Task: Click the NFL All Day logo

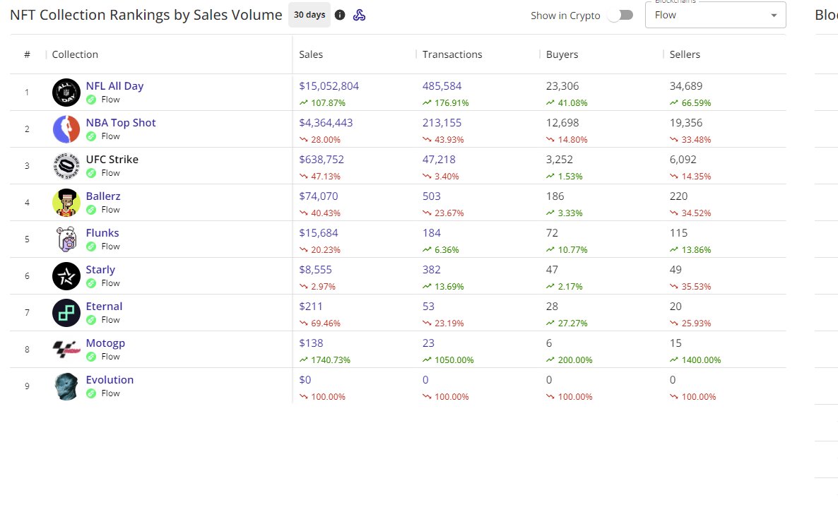Action: (66, 93)
